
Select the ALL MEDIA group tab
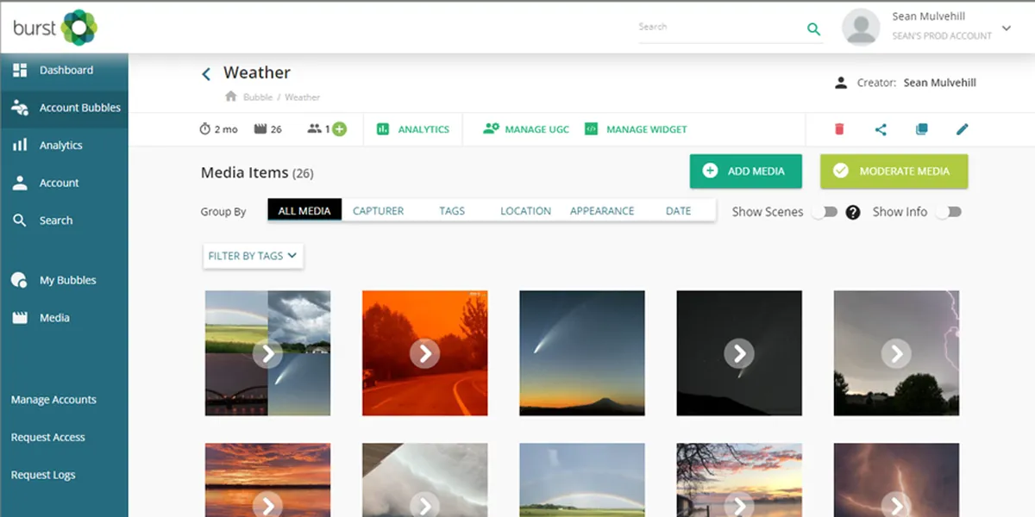click(304, 210)
